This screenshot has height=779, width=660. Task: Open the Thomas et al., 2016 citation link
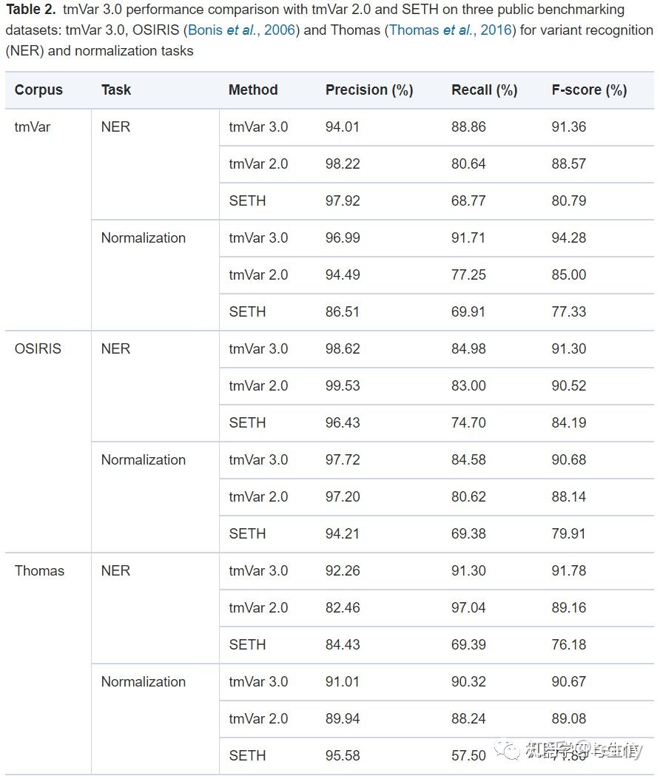[451, 30]
